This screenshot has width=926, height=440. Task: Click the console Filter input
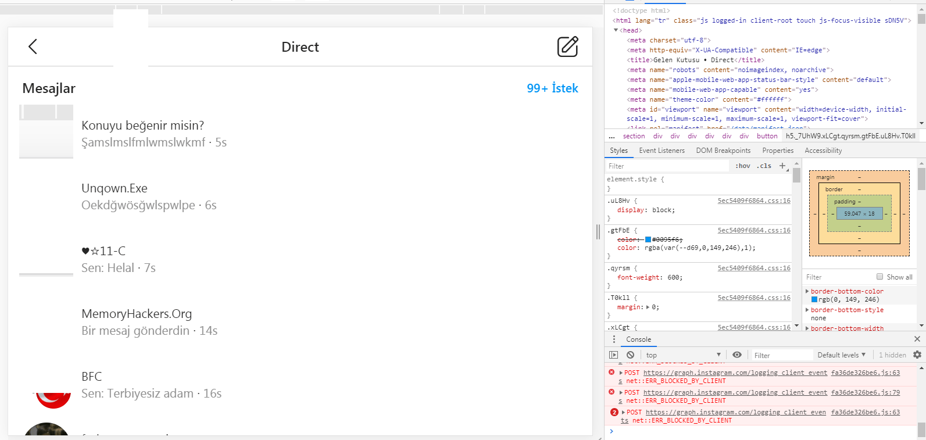coord(782,355)
